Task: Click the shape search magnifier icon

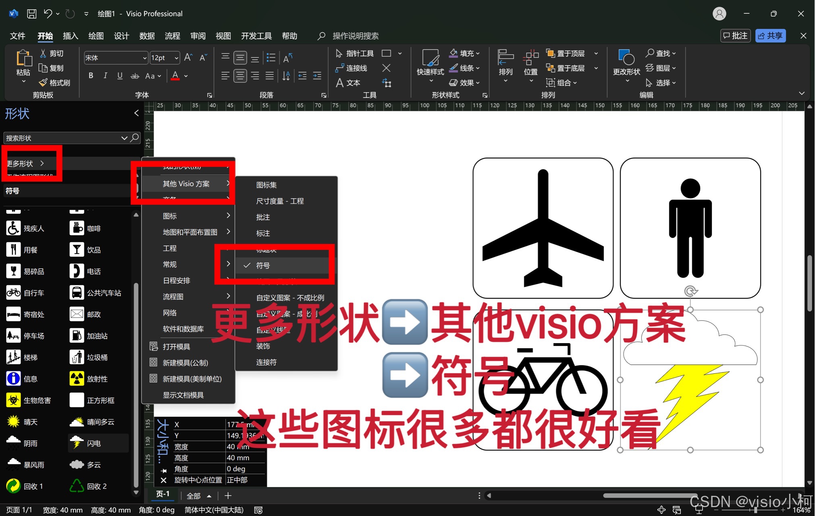Action: [x=135, y=138]
